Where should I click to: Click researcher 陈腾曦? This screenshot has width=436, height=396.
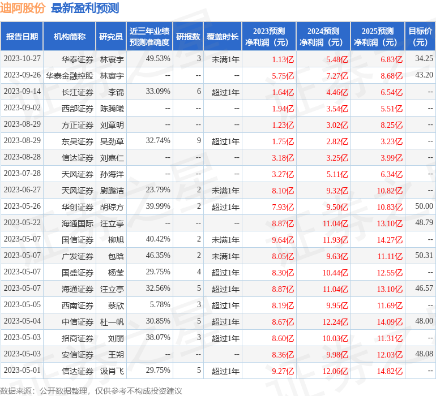112,109
